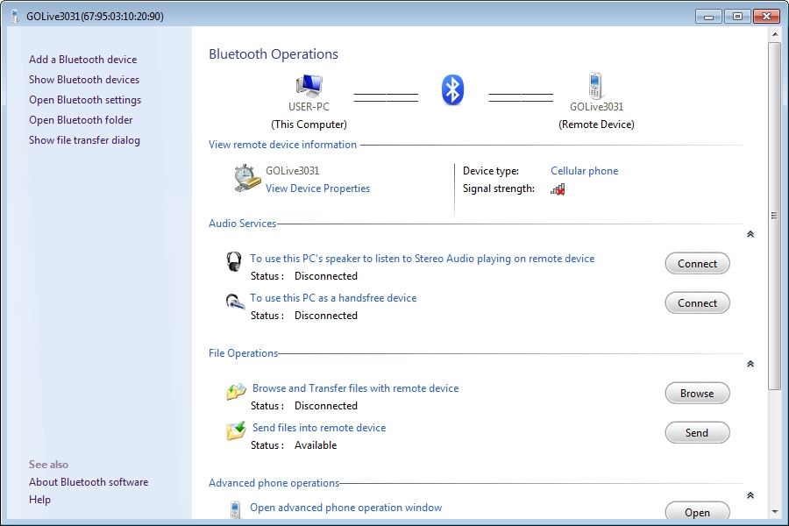
Task: Click the advanced phone operation icon
Action: click(x=235, y=509)
